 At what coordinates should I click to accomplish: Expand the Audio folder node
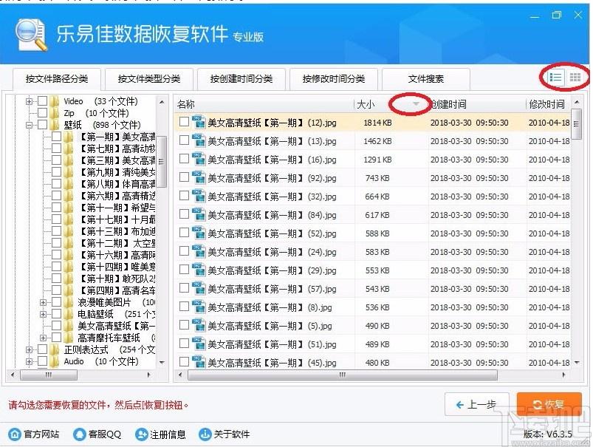[29, 361]
